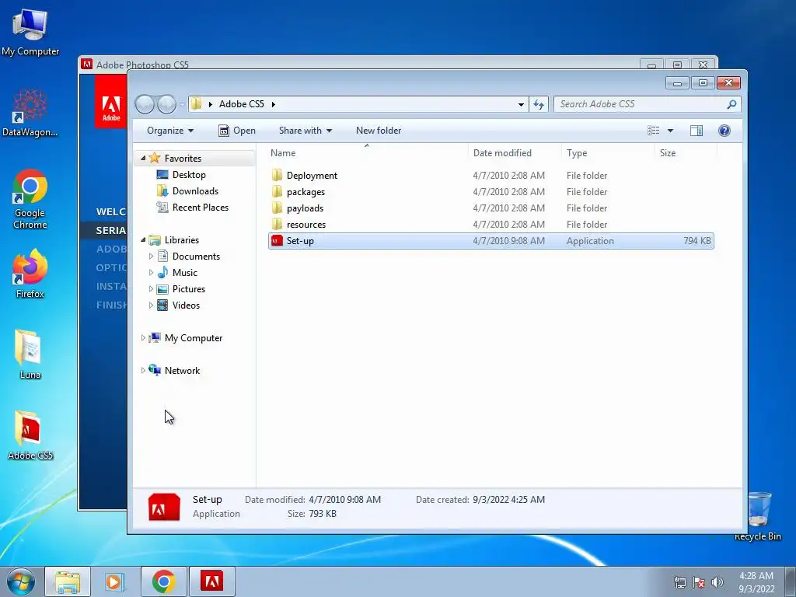Collapse the Favorites tree section

143,159
